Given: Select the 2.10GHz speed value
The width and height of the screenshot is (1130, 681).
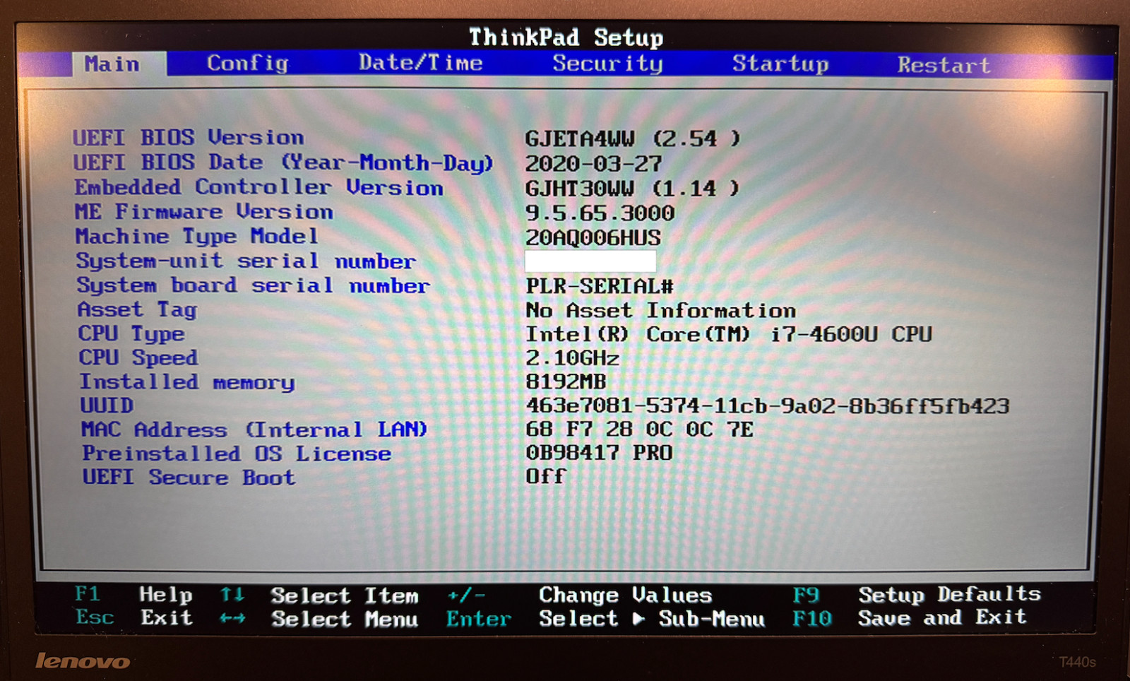Looking at the screenshot, I should tap(573, 358).
